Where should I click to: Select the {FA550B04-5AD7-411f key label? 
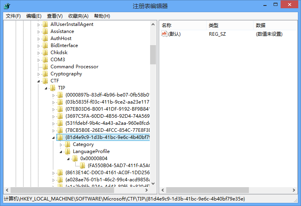(119, 166)
